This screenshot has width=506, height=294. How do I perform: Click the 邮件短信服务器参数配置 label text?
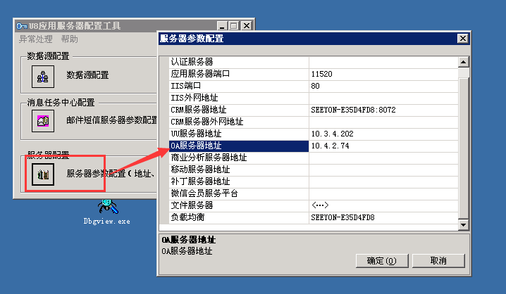point(111,120)
